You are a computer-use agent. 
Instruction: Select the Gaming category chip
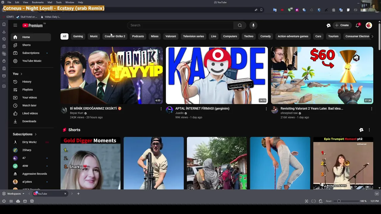coord(78,36)
